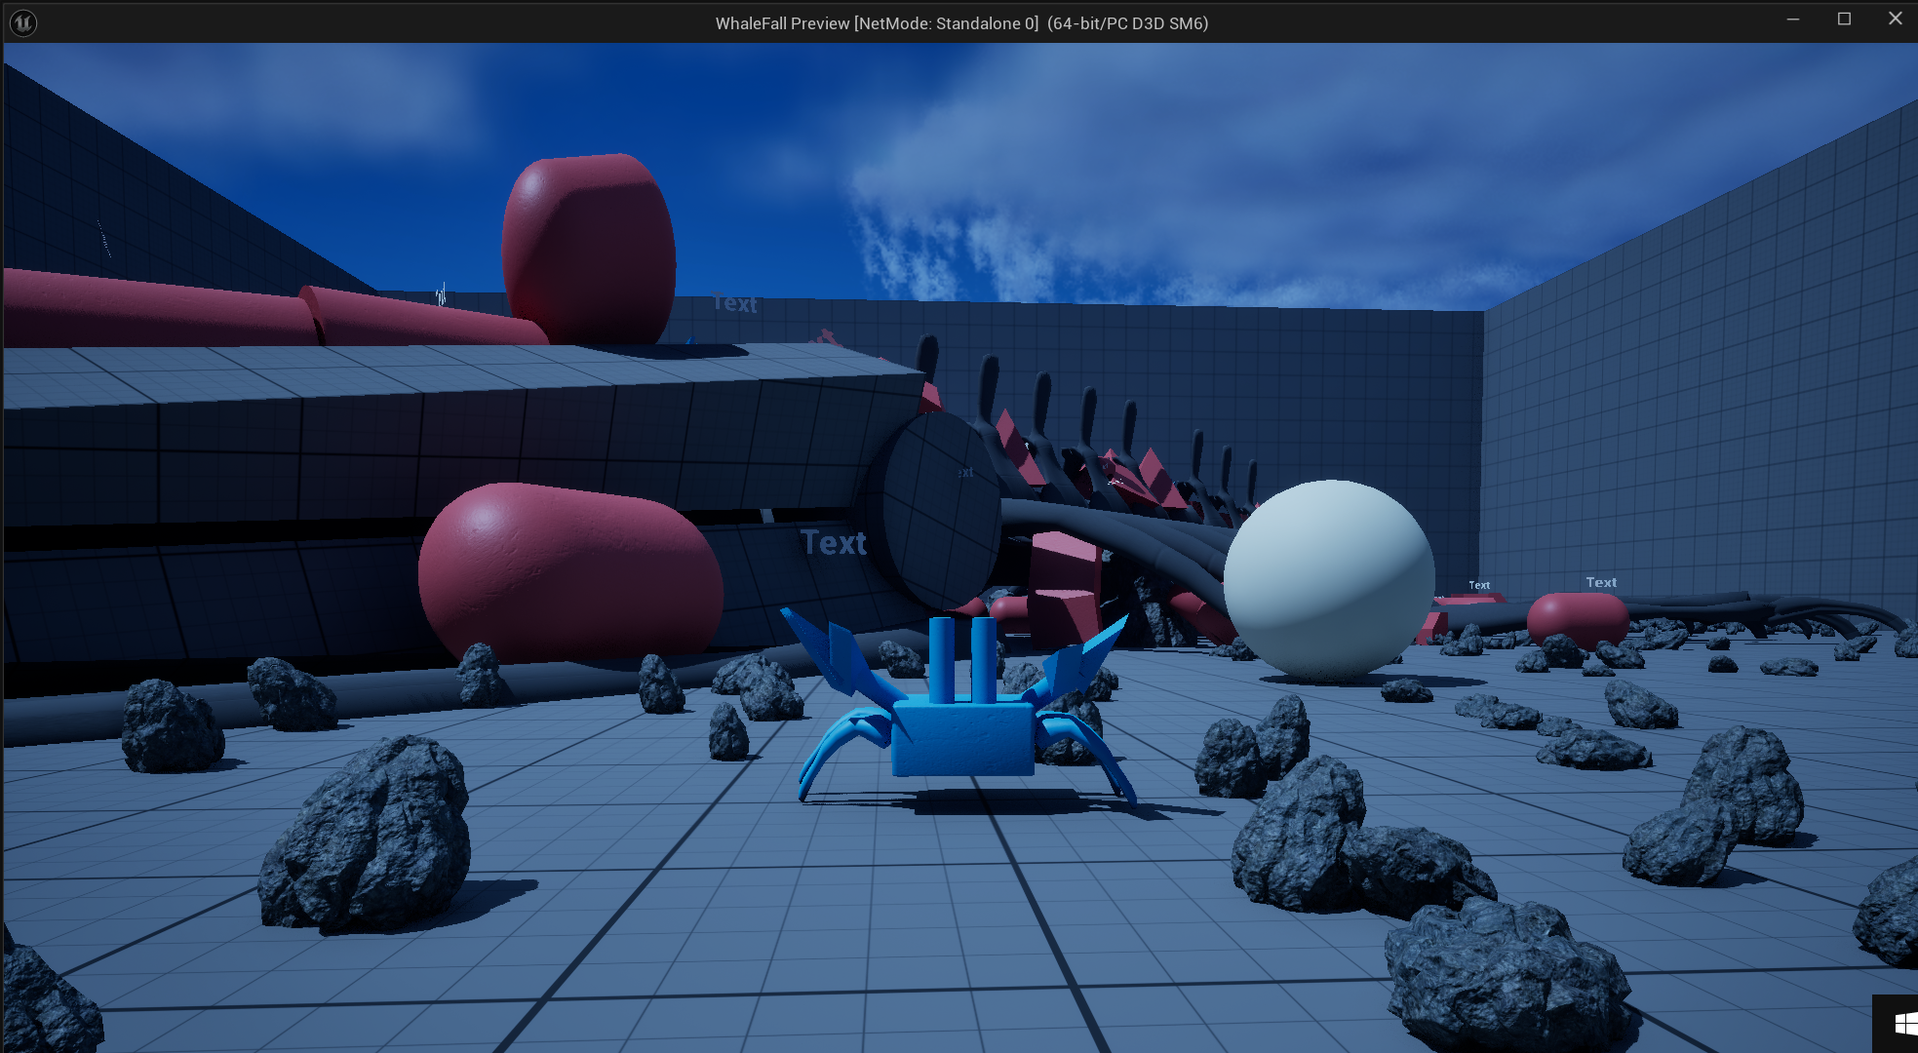
Task: Click the "Text" label above small red capsule
Action: pos(1601,582)
